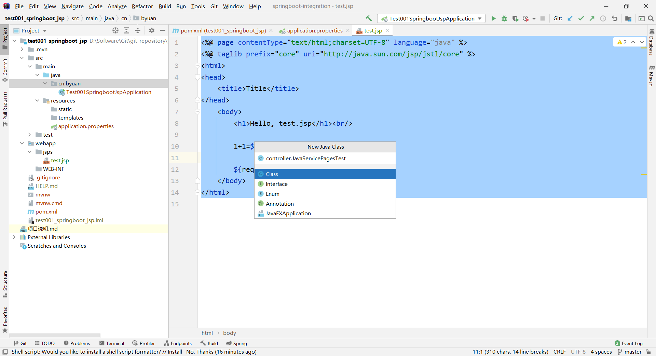Viewport: 656px width, 356px height.
Task: Select Interface in New Java Class popup
Action: (325, 184)
